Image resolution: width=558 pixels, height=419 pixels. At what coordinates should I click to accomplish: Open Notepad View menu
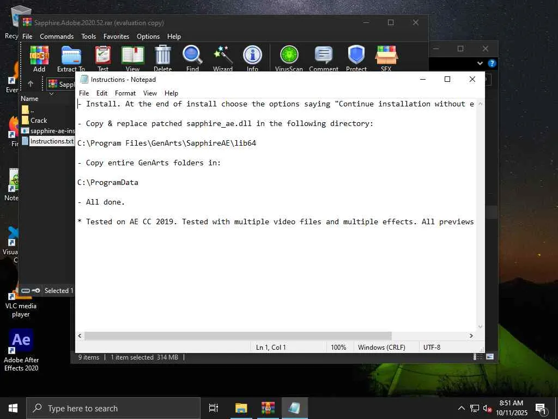150,93
